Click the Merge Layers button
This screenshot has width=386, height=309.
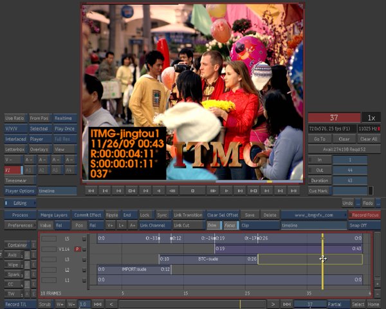click(54, 215)
